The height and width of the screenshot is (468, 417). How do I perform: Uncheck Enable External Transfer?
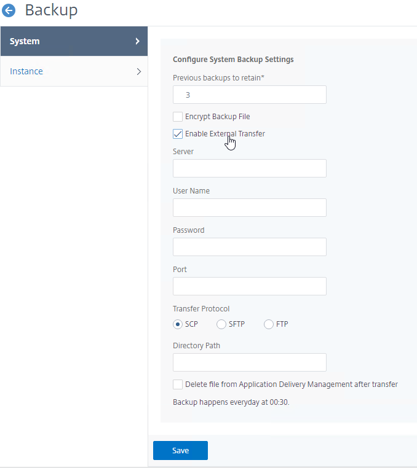[178, 134]
